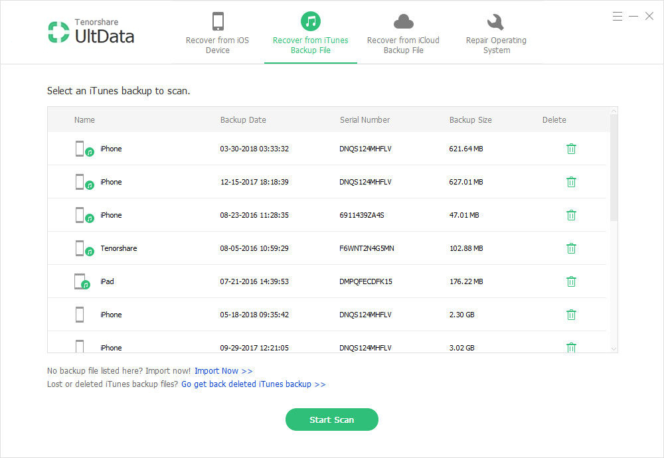Image resolution: width=664 pixels, height=458 pixels.
Task: Delete the Tenorshare backup entry
Action: (571, 248)
